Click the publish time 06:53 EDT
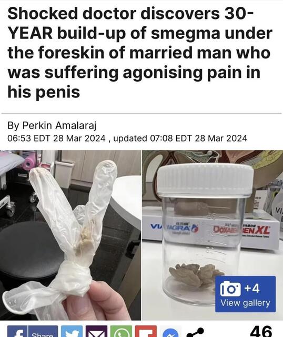Image resolution: width=283 pixels, height=337 pixels. pos(29,138)
